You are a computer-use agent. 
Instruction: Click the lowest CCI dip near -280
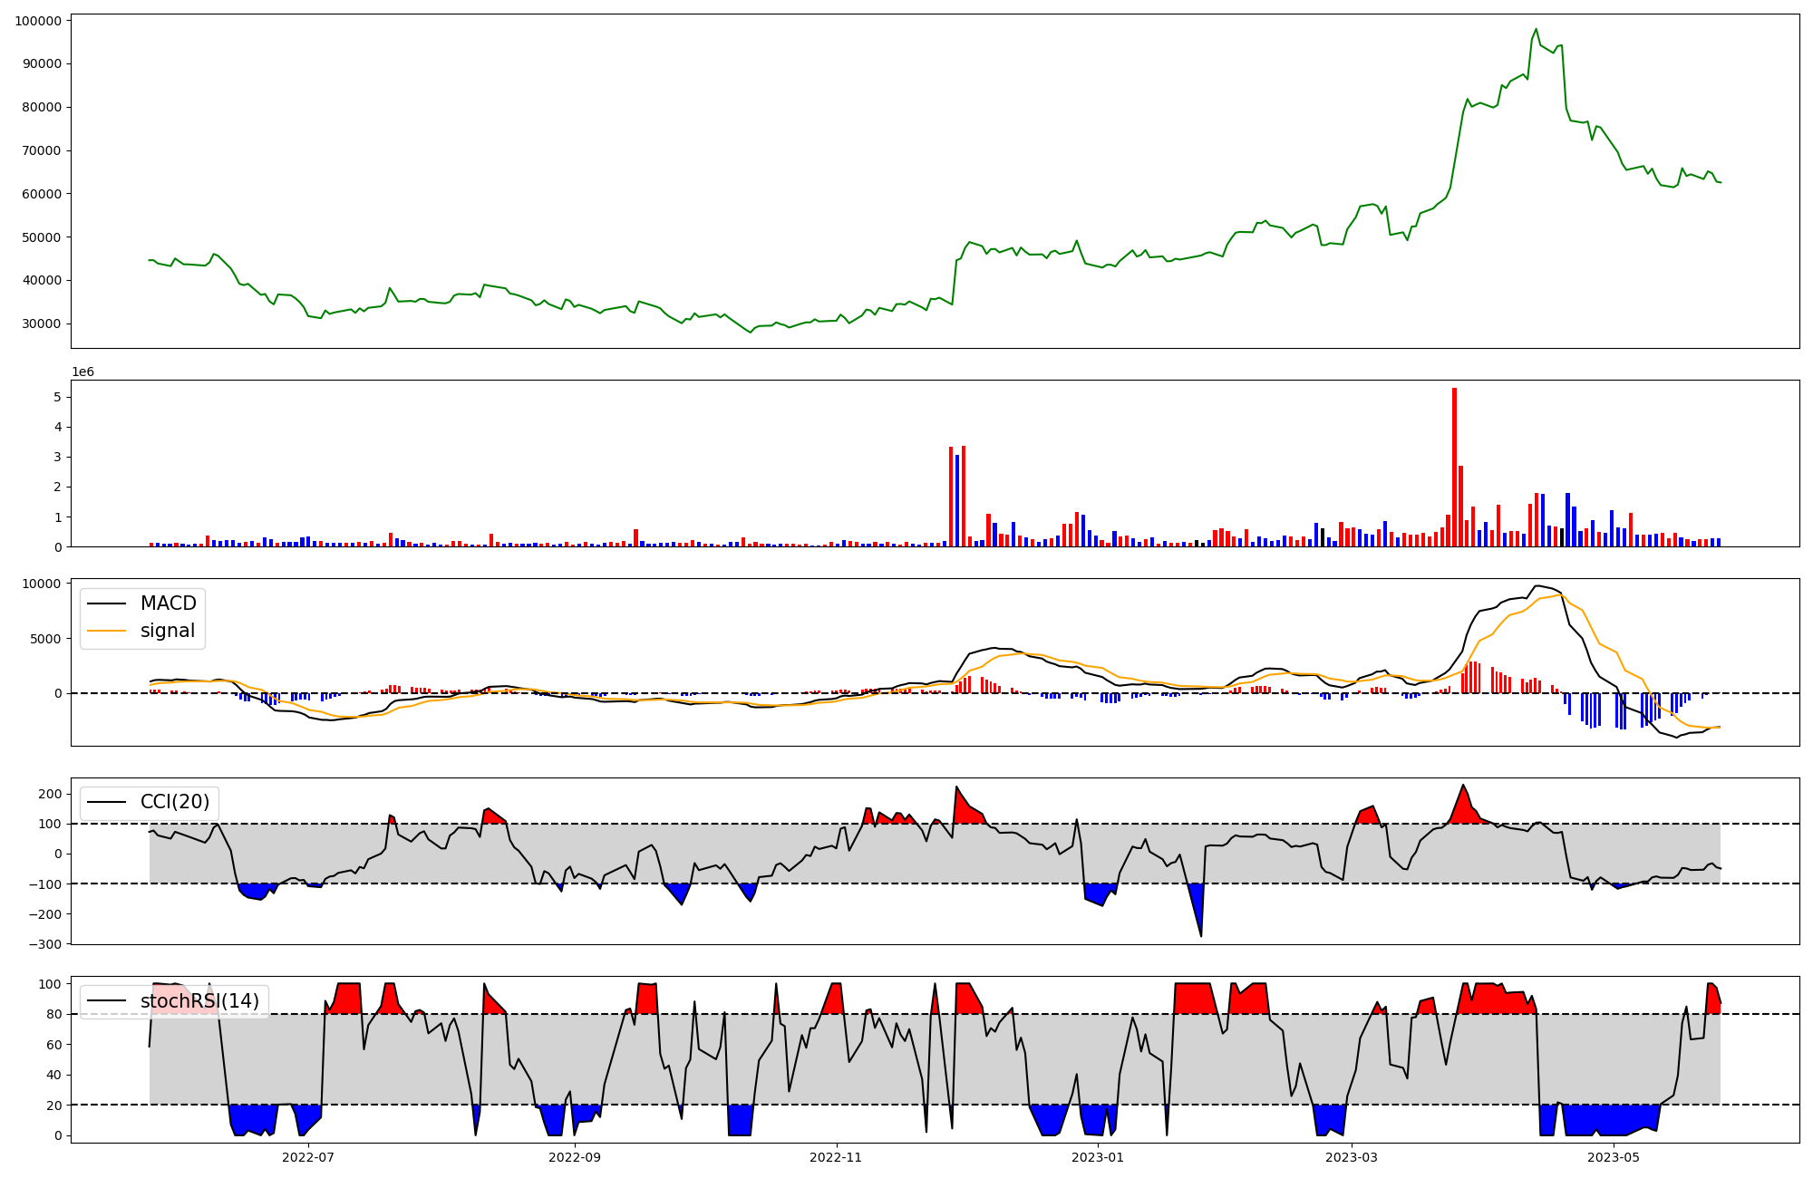(x=1201, y=935)
